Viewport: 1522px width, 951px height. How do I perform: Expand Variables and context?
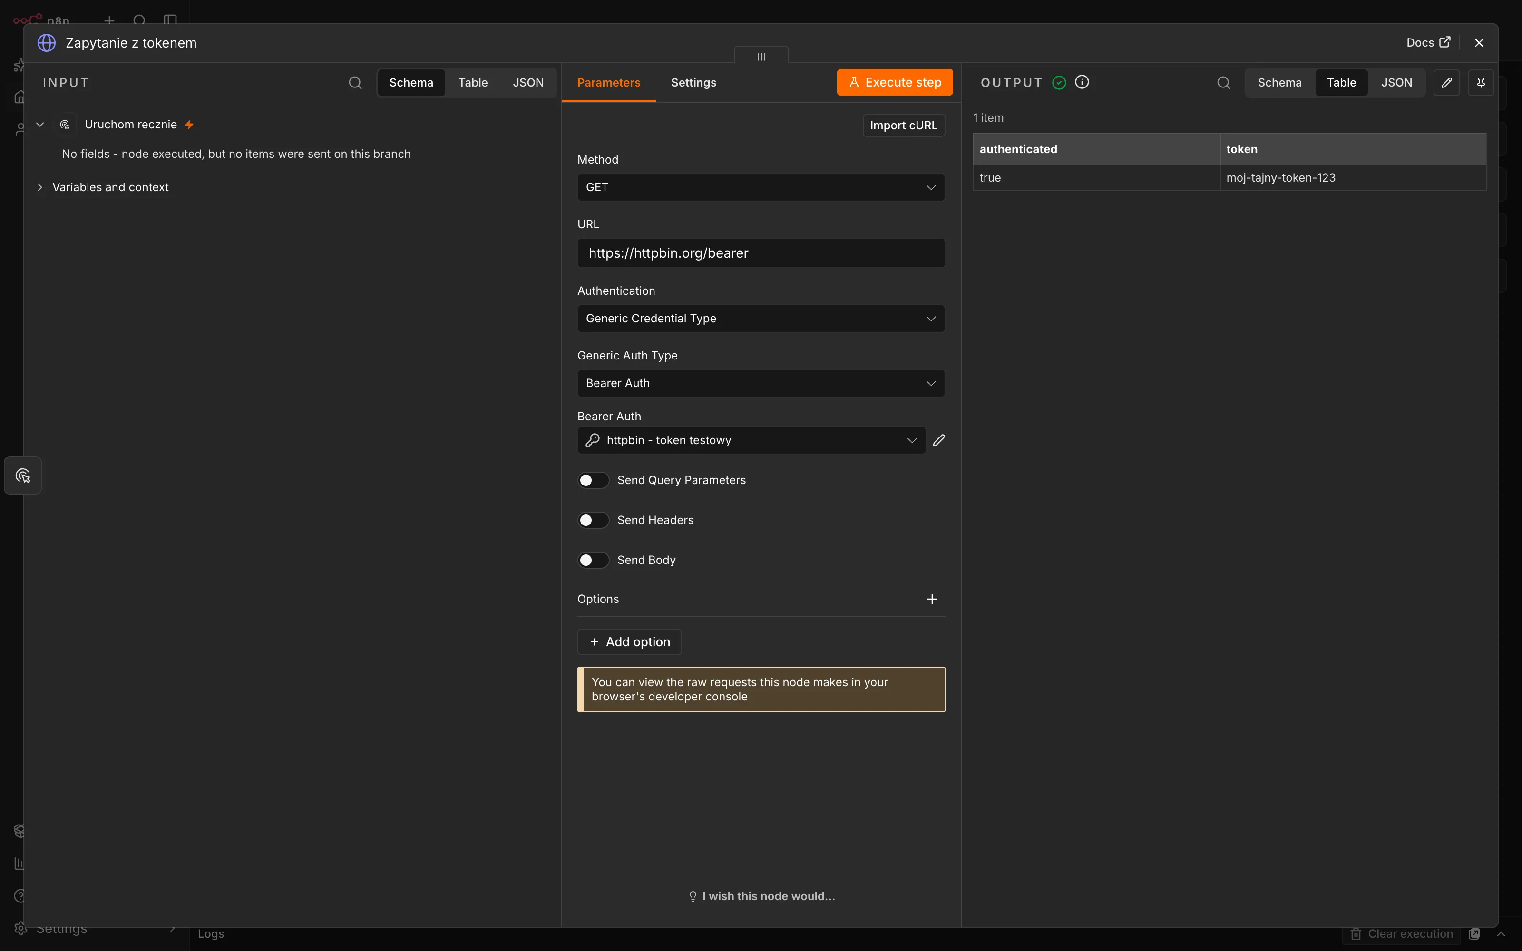(x=39, y=187)
